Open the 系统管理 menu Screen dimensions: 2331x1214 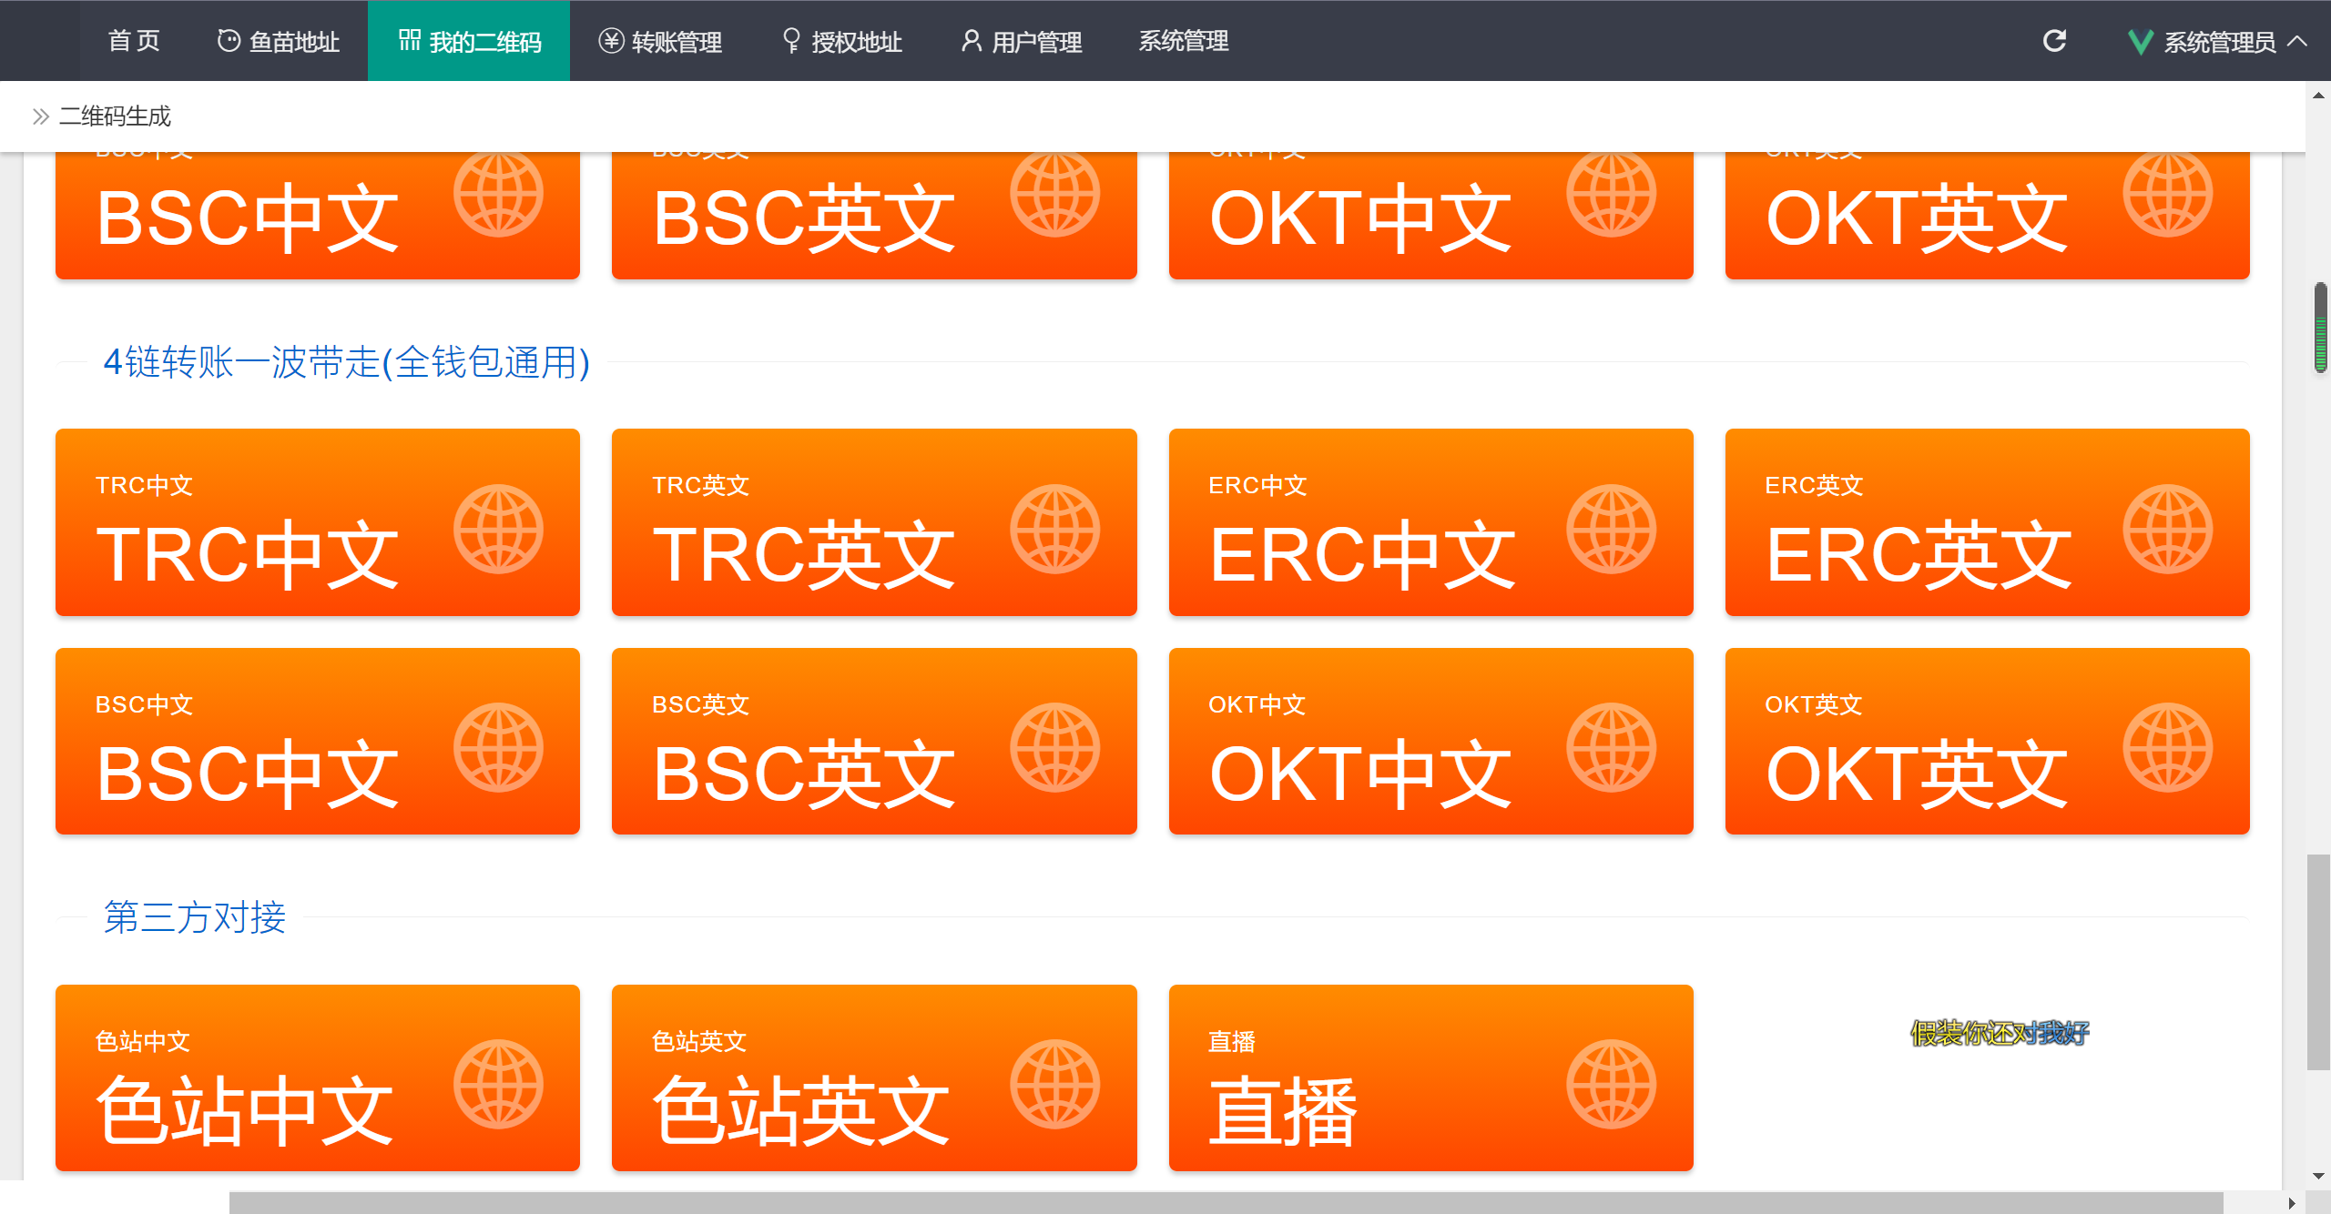[x=1183, y=41]
